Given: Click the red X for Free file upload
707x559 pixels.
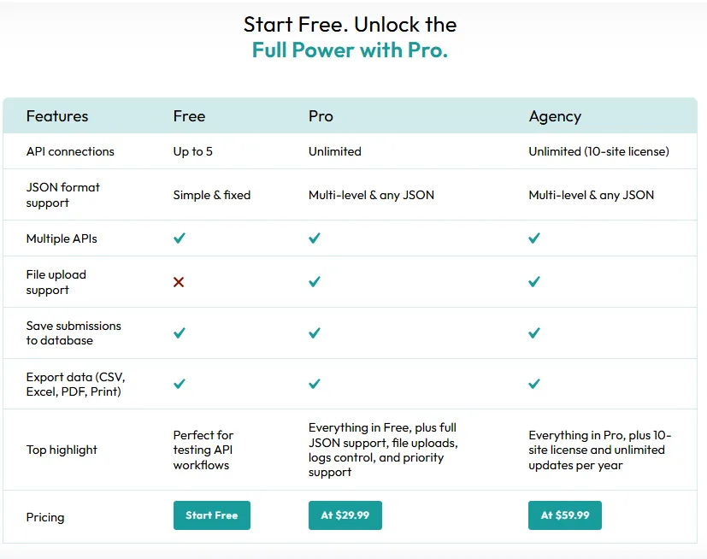Looking at the screenshot, I should pos(179,282).
